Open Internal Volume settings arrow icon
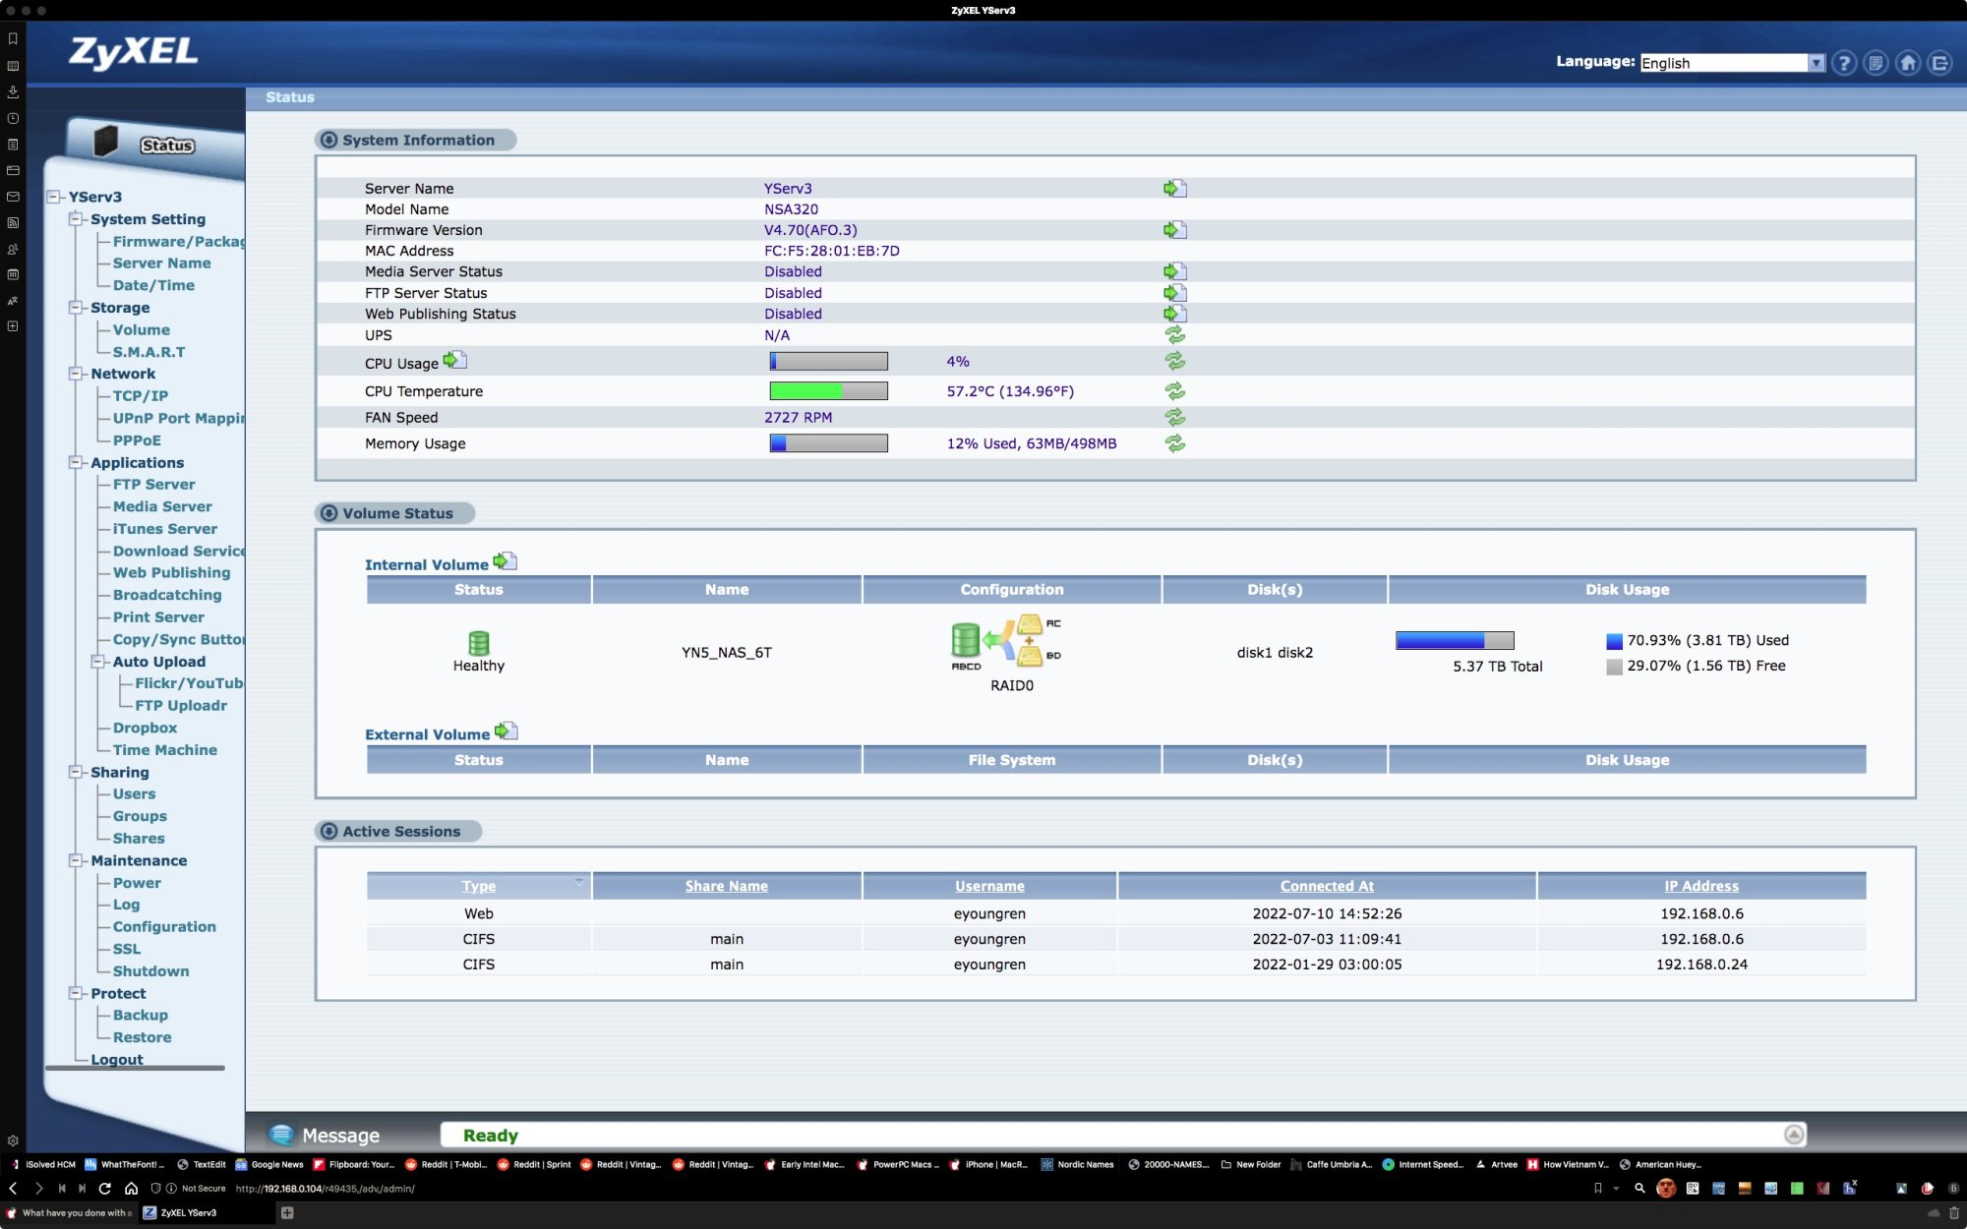Screen dimensions: 1967x1229 (505, 561)
